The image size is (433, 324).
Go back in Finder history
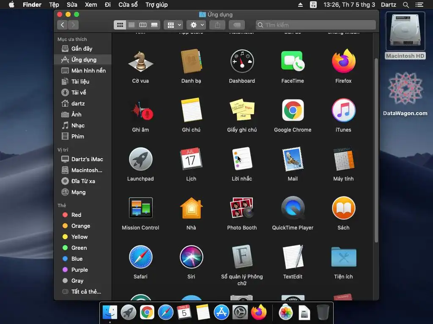63,25
